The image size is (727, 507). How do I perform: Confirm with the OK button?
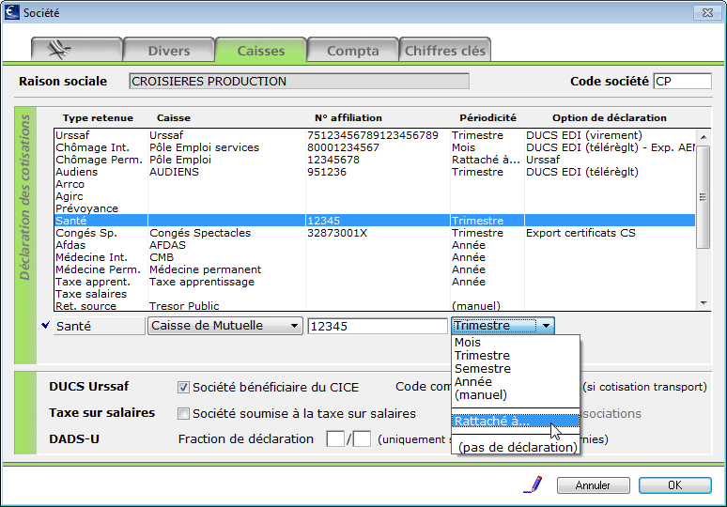674,485
